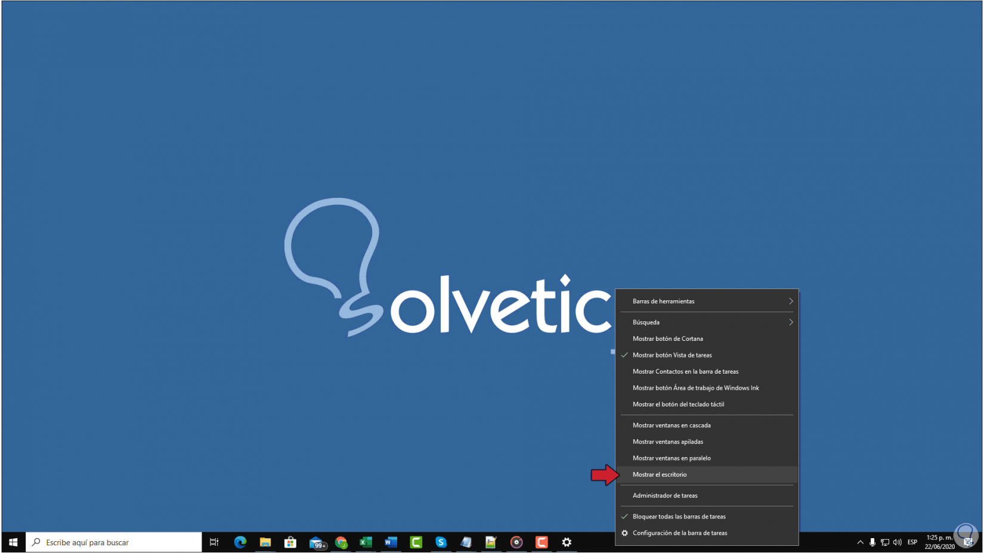Open the clock showing 1:25 p. m.
Image resolution: width=984 pixels, height=553 pixels.
[939, 542]
